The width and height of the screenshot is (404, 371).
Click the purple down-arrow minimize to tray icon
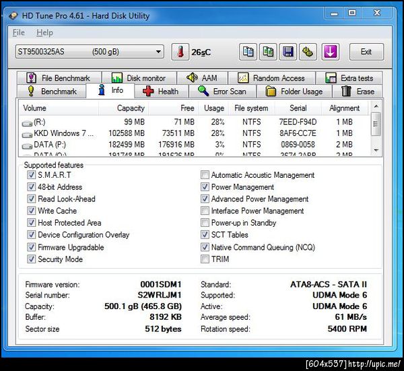click(331, 52)
